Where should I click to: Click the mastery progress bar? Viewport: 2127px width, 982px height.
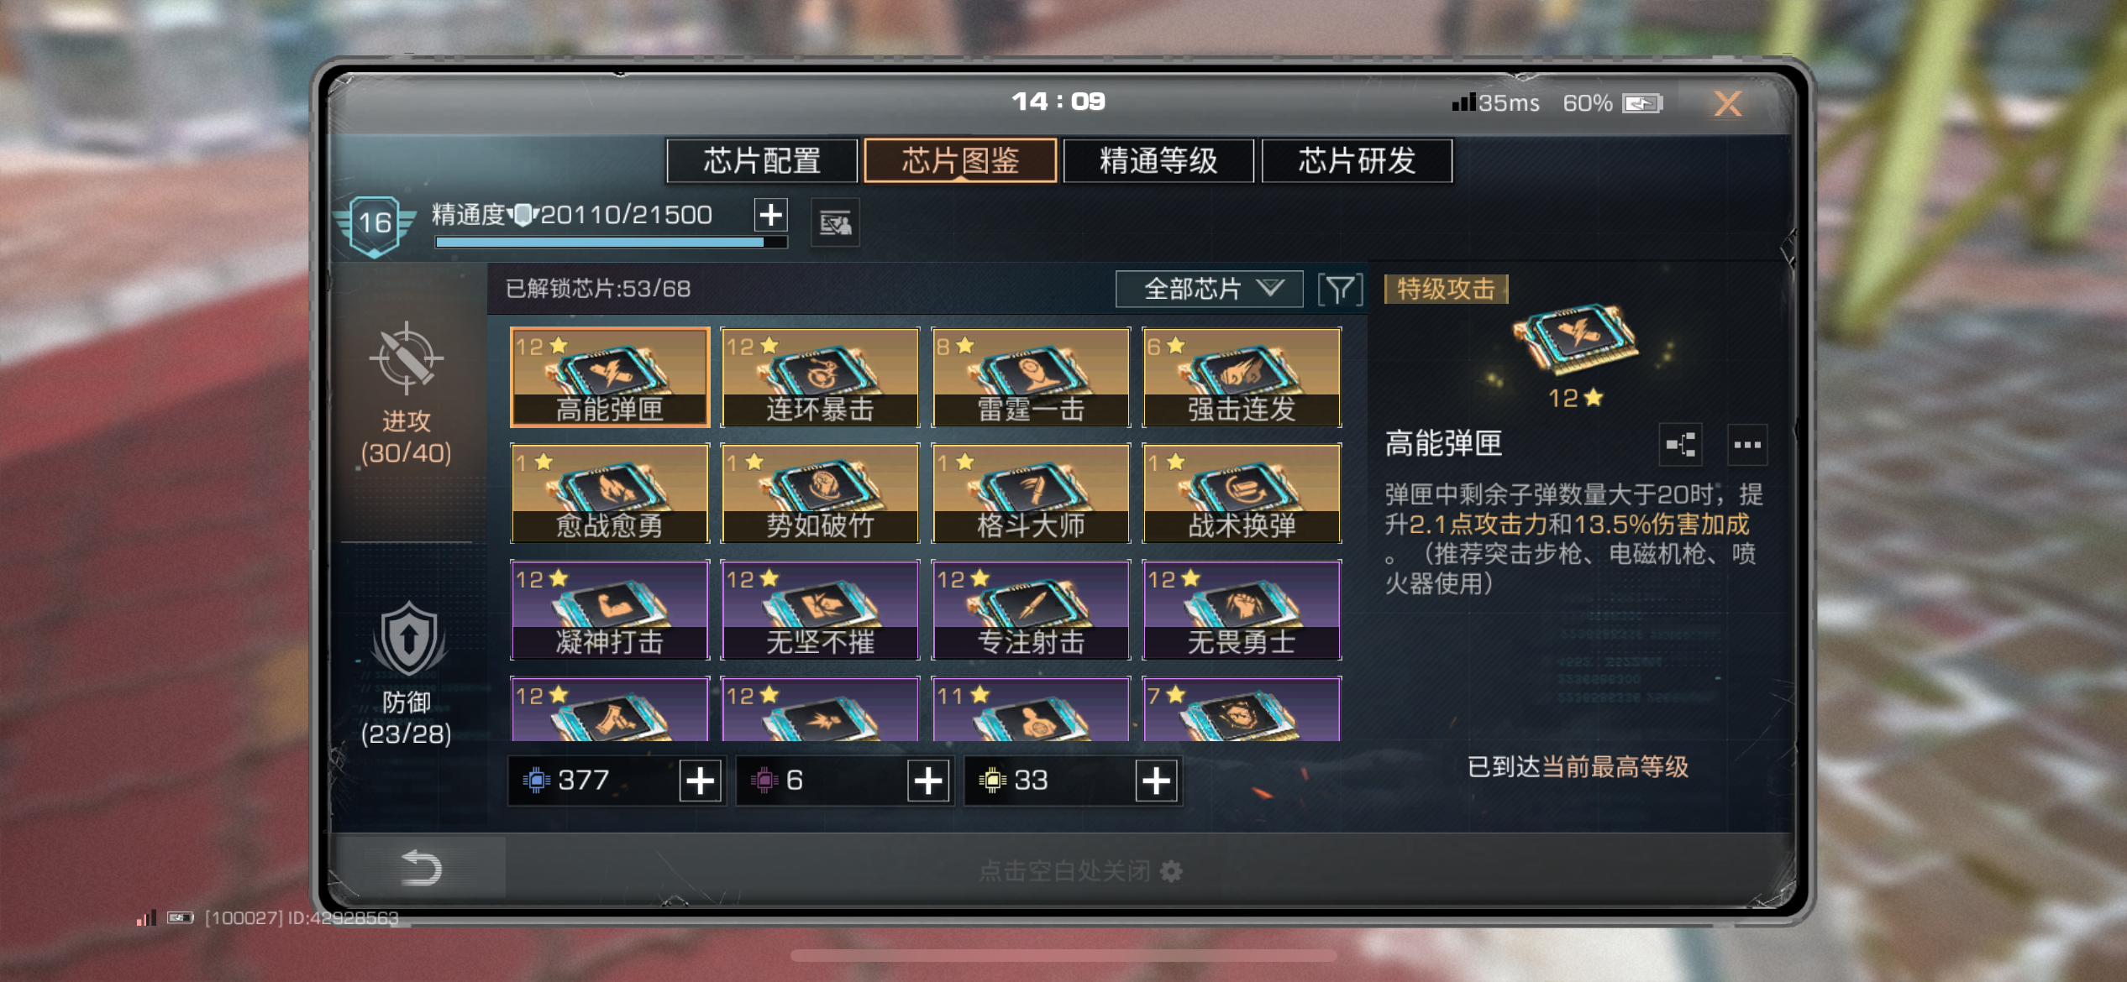tap(611, 243)
